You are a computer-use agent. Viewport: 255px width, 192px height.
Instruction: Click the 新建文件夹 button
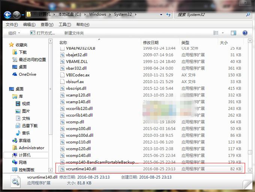(74, 33)
